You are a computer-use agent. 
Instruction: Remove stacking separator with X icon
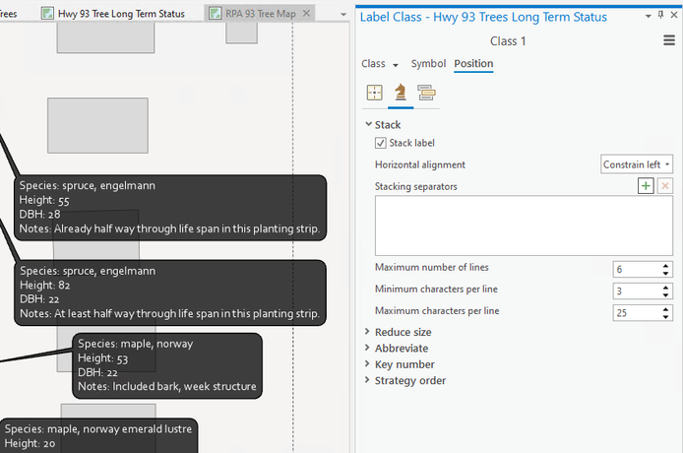[x=665, y=186]
